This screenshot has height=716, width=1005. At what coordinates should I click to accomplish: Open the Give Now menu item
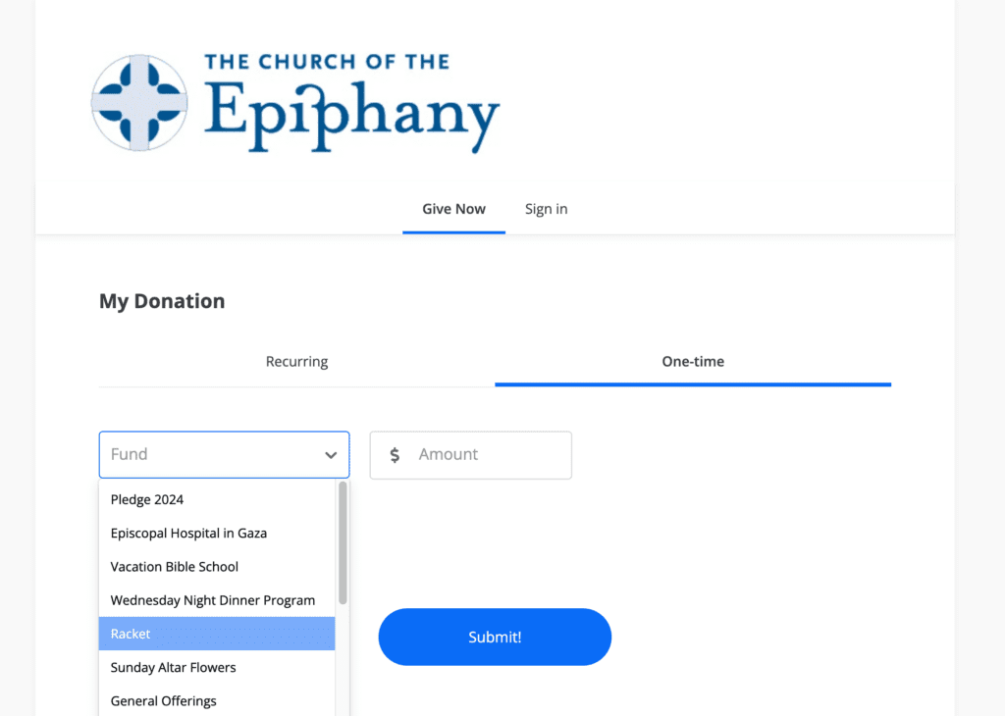tap(453, 209)
